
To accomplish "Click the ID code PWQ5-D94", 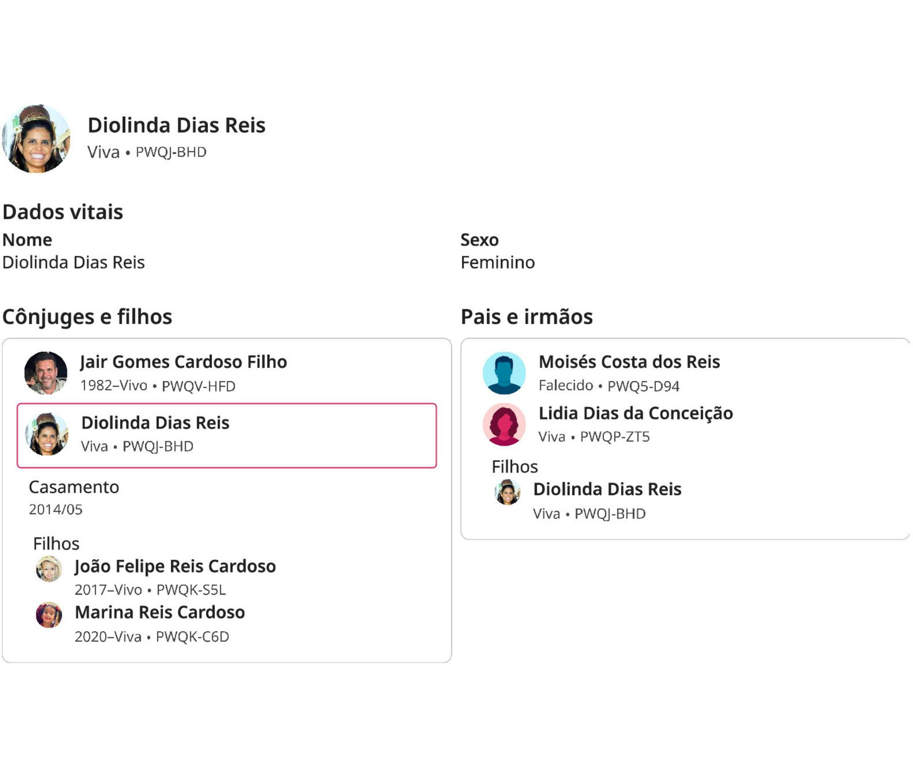I will tap(643, 386).
